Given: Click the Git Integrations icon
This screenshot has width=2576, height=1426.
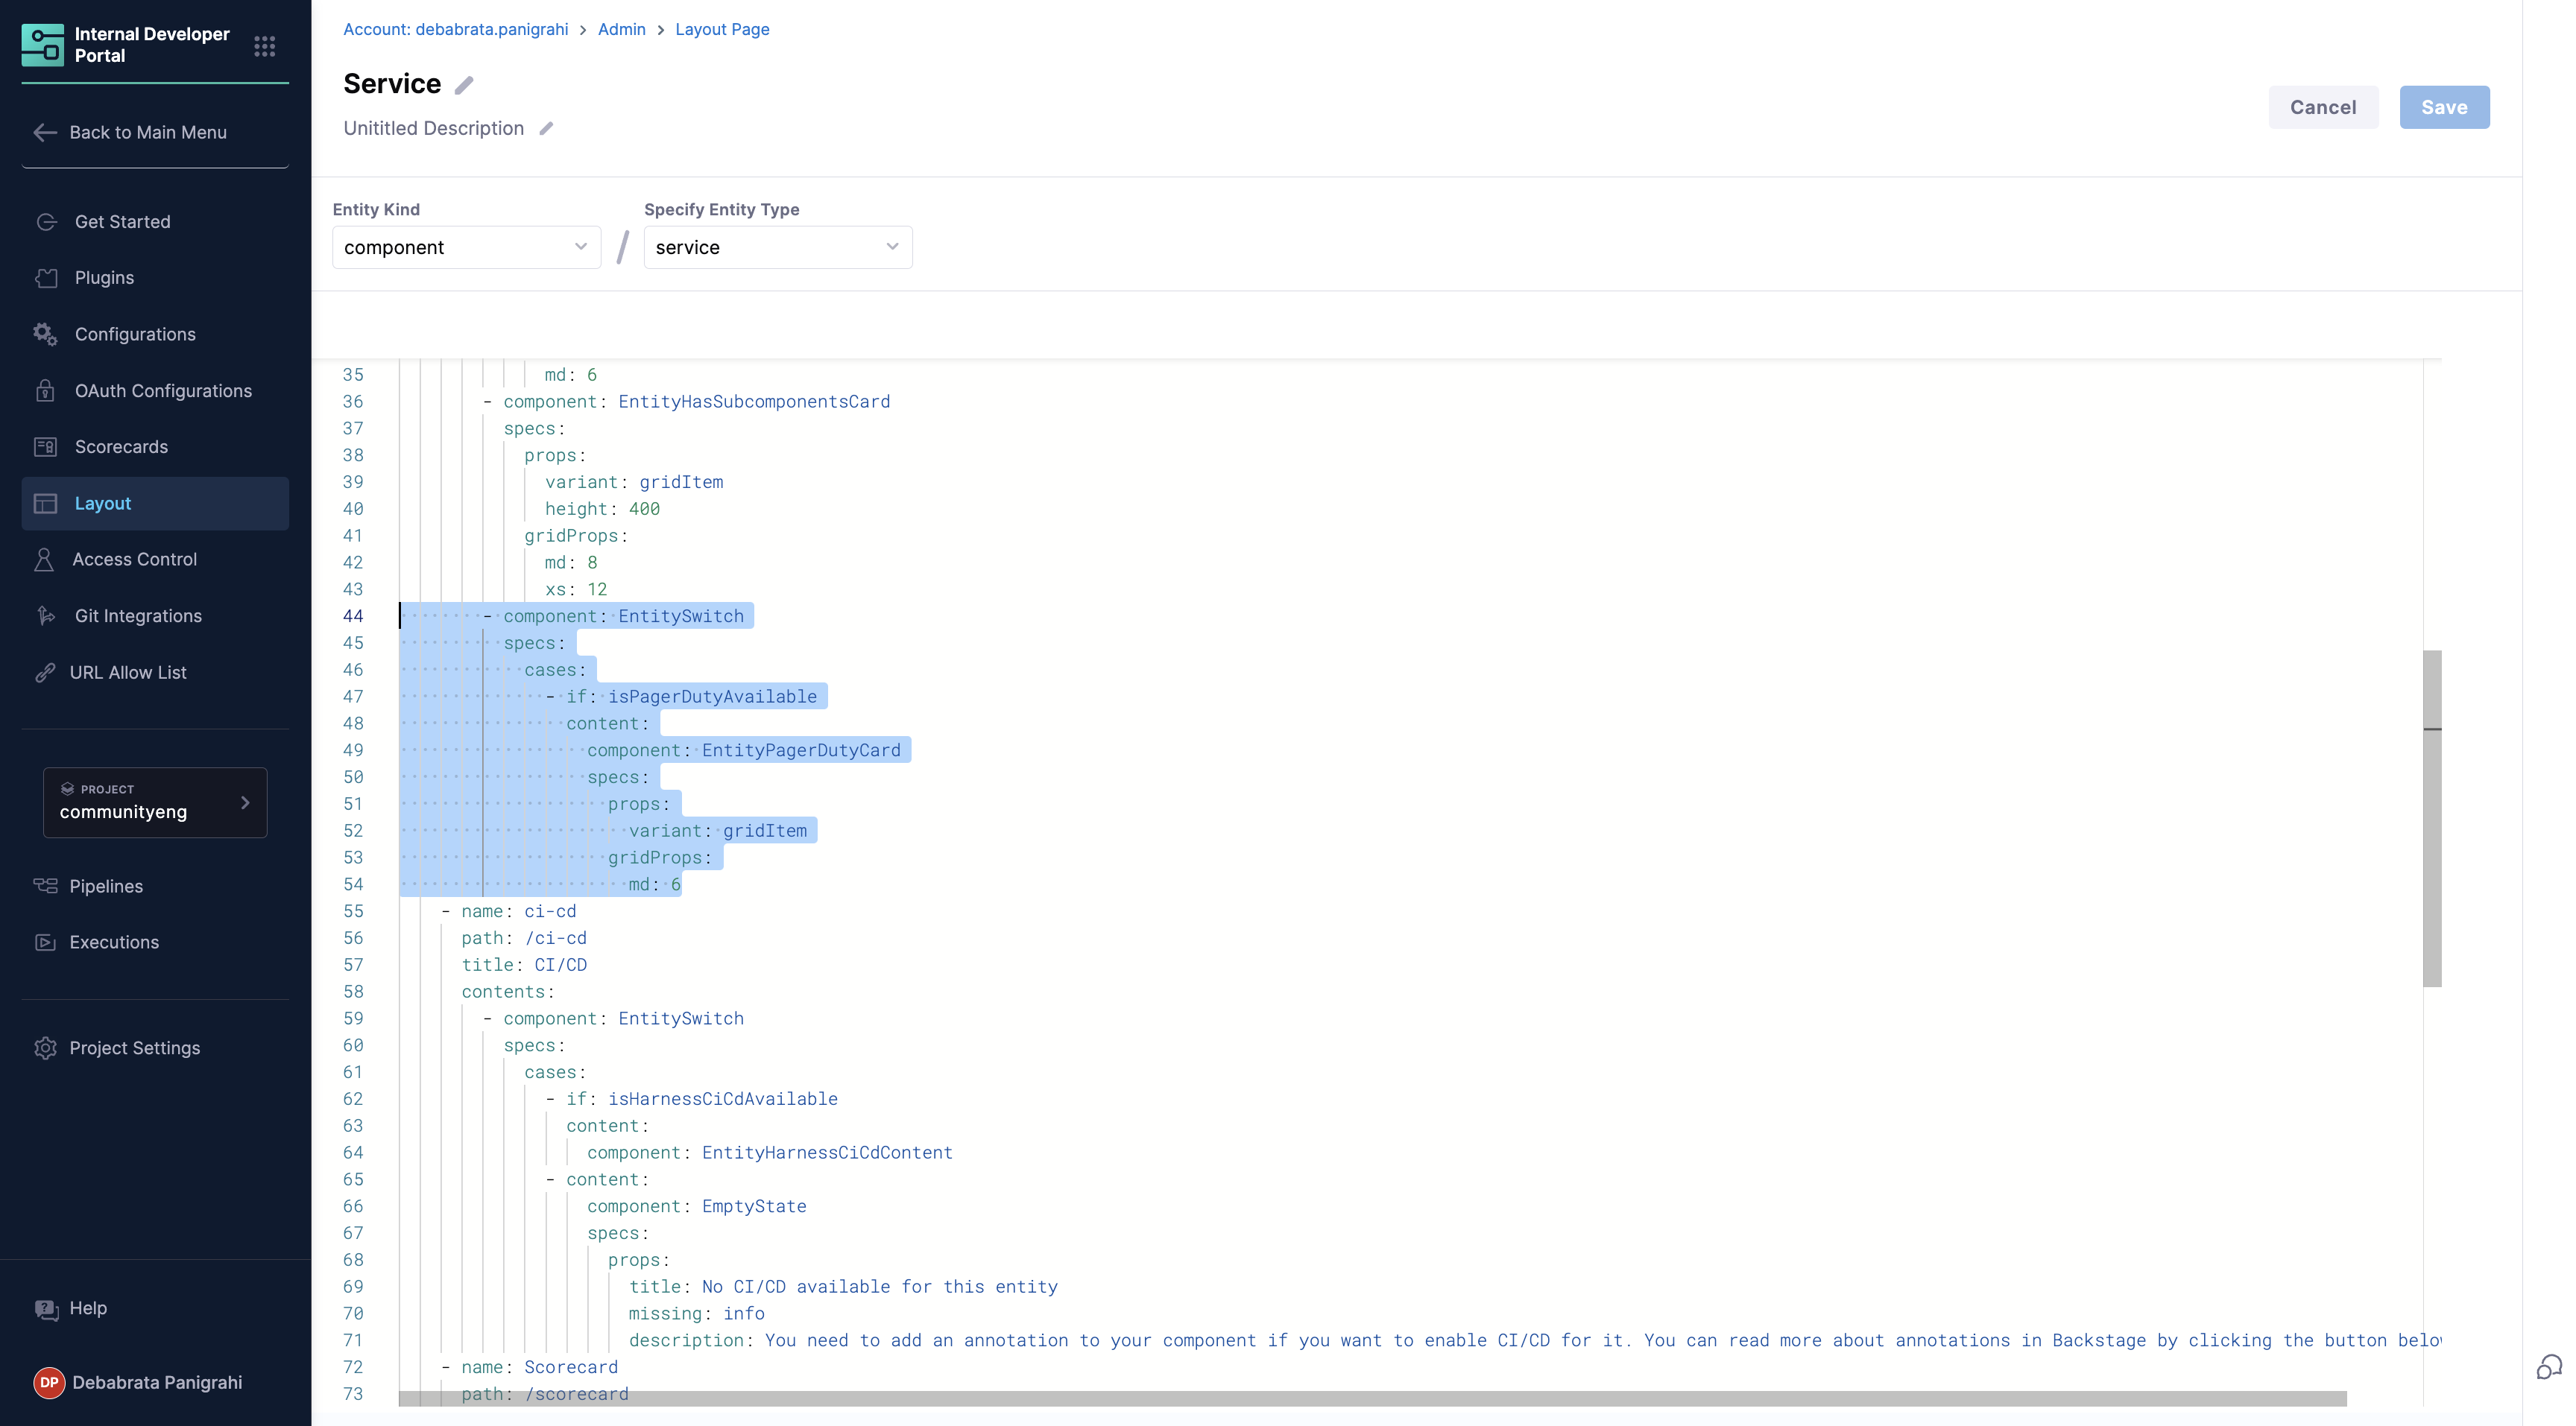Looking at the screenshot, I should pos(46,615).
